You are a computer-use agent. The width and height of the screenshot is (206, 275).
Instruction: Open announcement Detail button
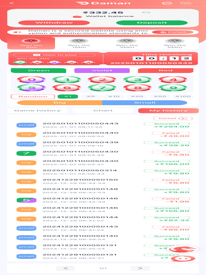[x=173, y=32]
